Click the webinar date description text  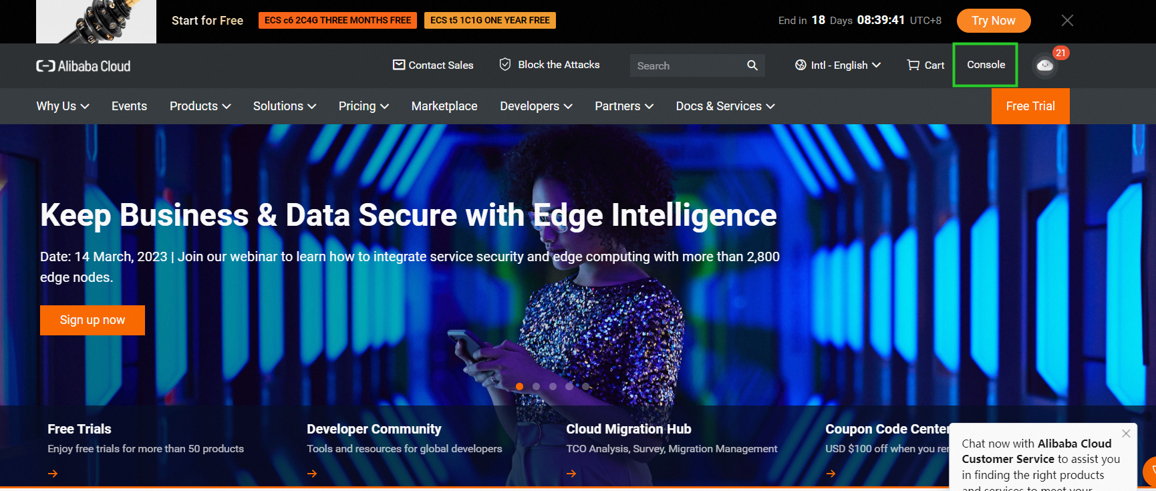tap(410, 267)
